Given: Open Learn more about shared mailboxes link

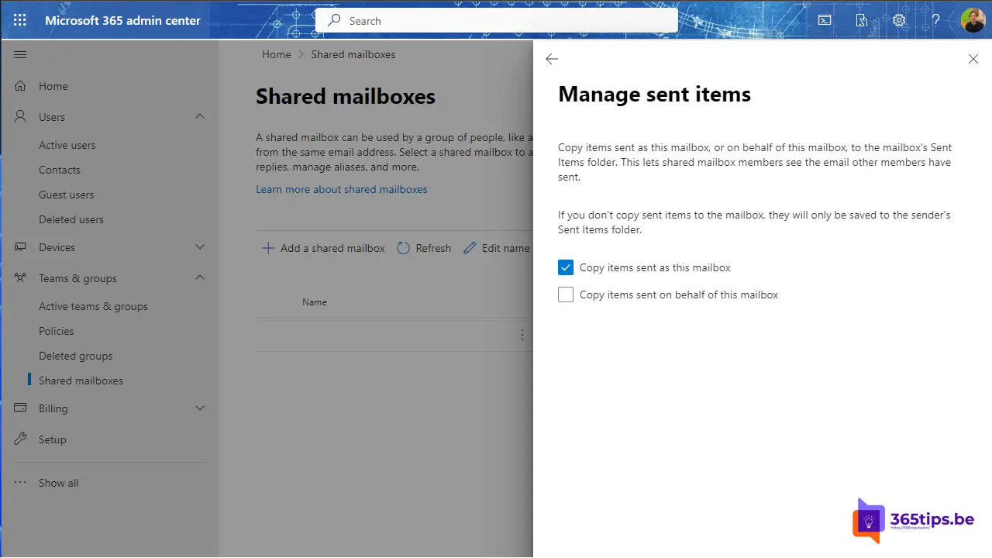Looking at the screenshot, I should tap(341, 189).
